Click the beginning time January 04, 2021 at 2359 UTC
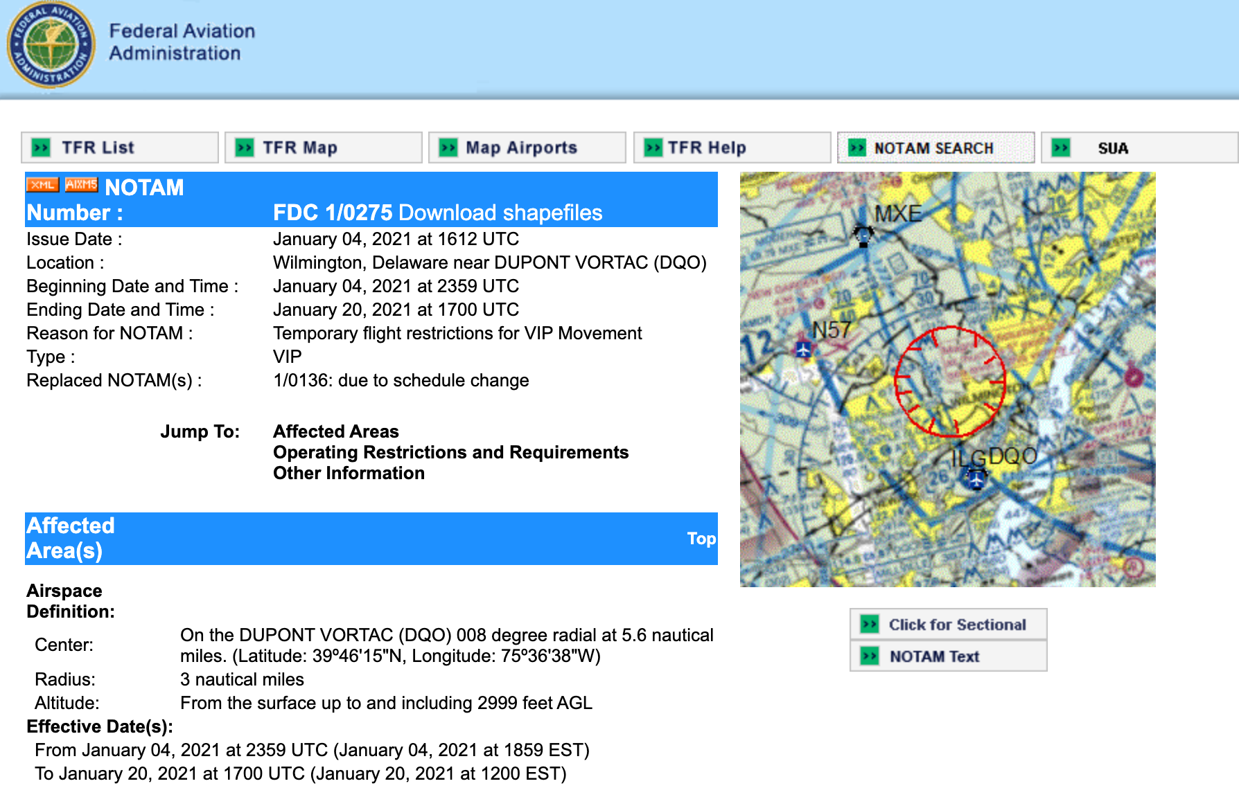1239x806 pixels. click(x=396, y=286)
